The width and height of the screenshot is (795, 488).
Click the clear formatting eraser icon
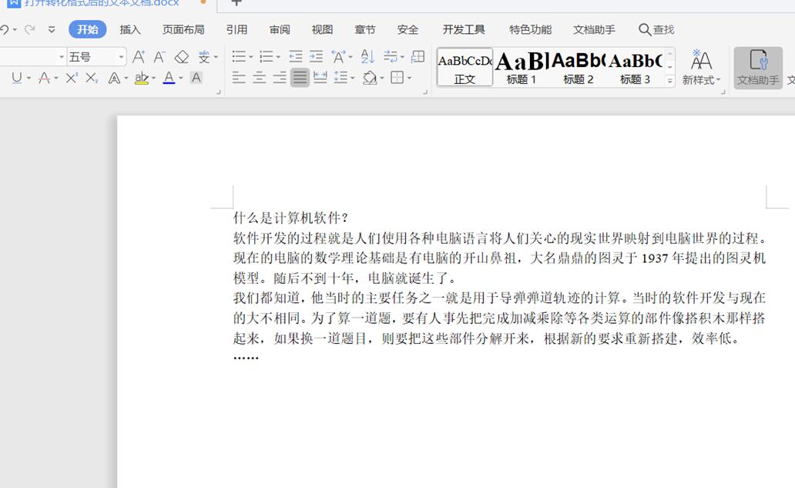(x=182, y=56)
